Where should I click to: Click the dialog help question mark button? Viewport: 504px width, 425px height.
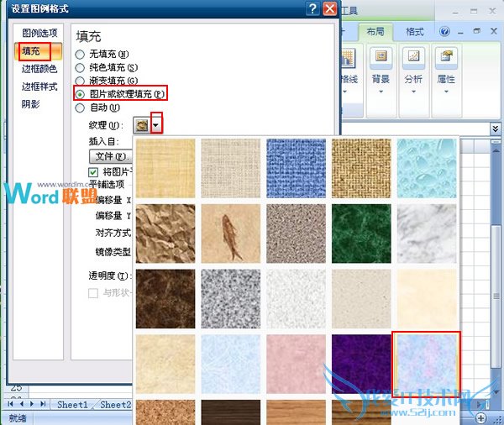point(312,8)
